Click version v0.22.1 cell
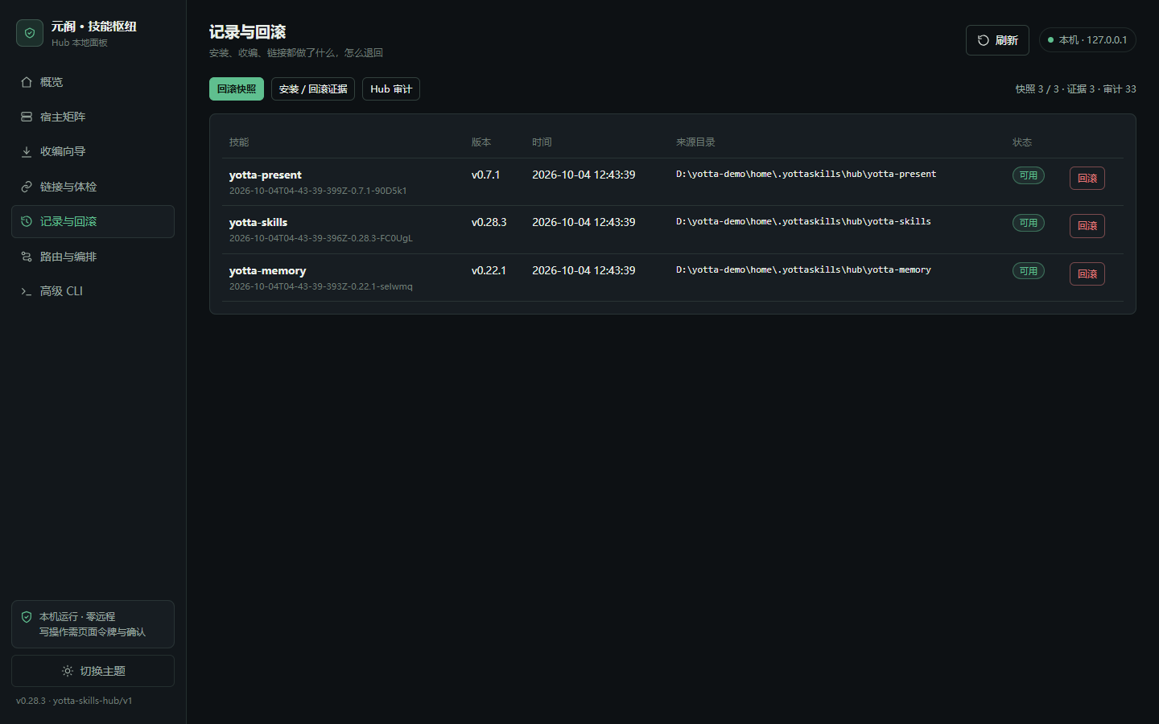 click(x=489, y=270)
